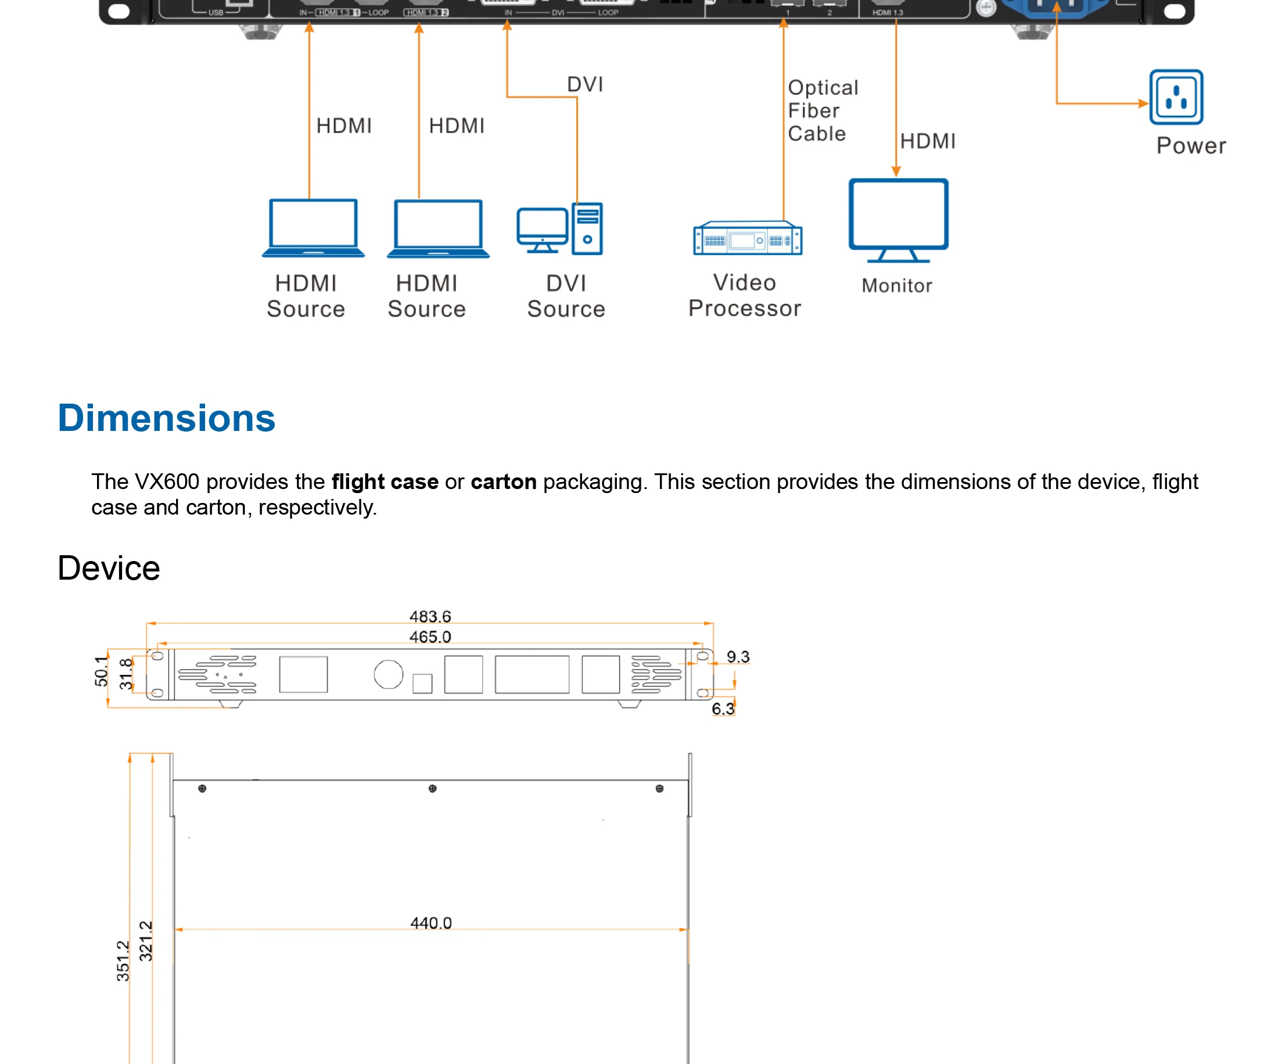
Task: Click the Dimensions section heading
Action: (166, 419)
